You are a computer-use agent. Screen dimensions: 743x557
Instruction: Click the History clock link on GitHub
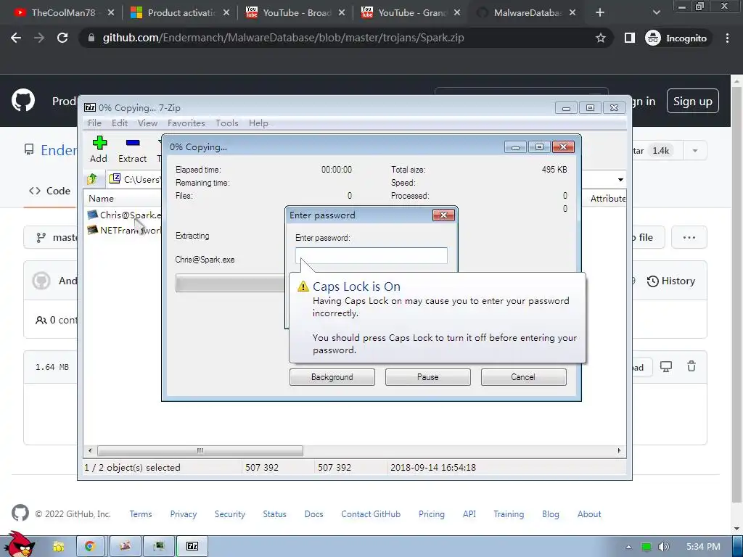coord(671,281)
